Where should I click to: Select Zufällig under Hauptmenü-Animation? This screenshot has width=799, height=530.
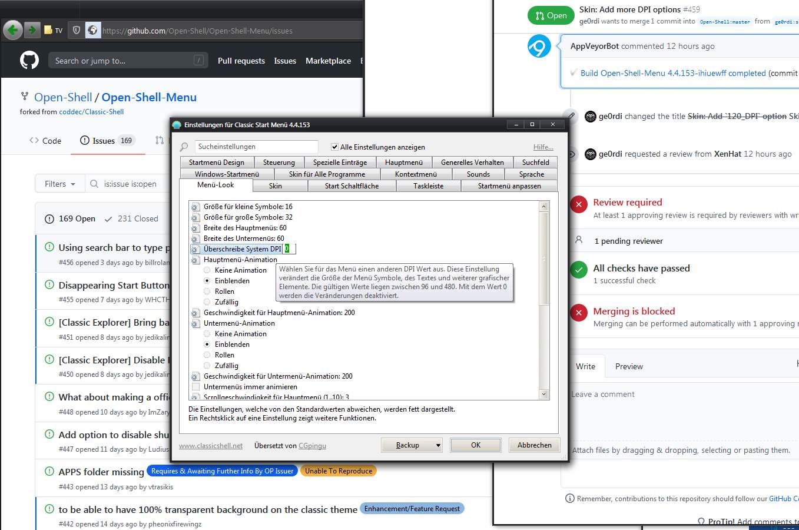click(x=207, y=302)
